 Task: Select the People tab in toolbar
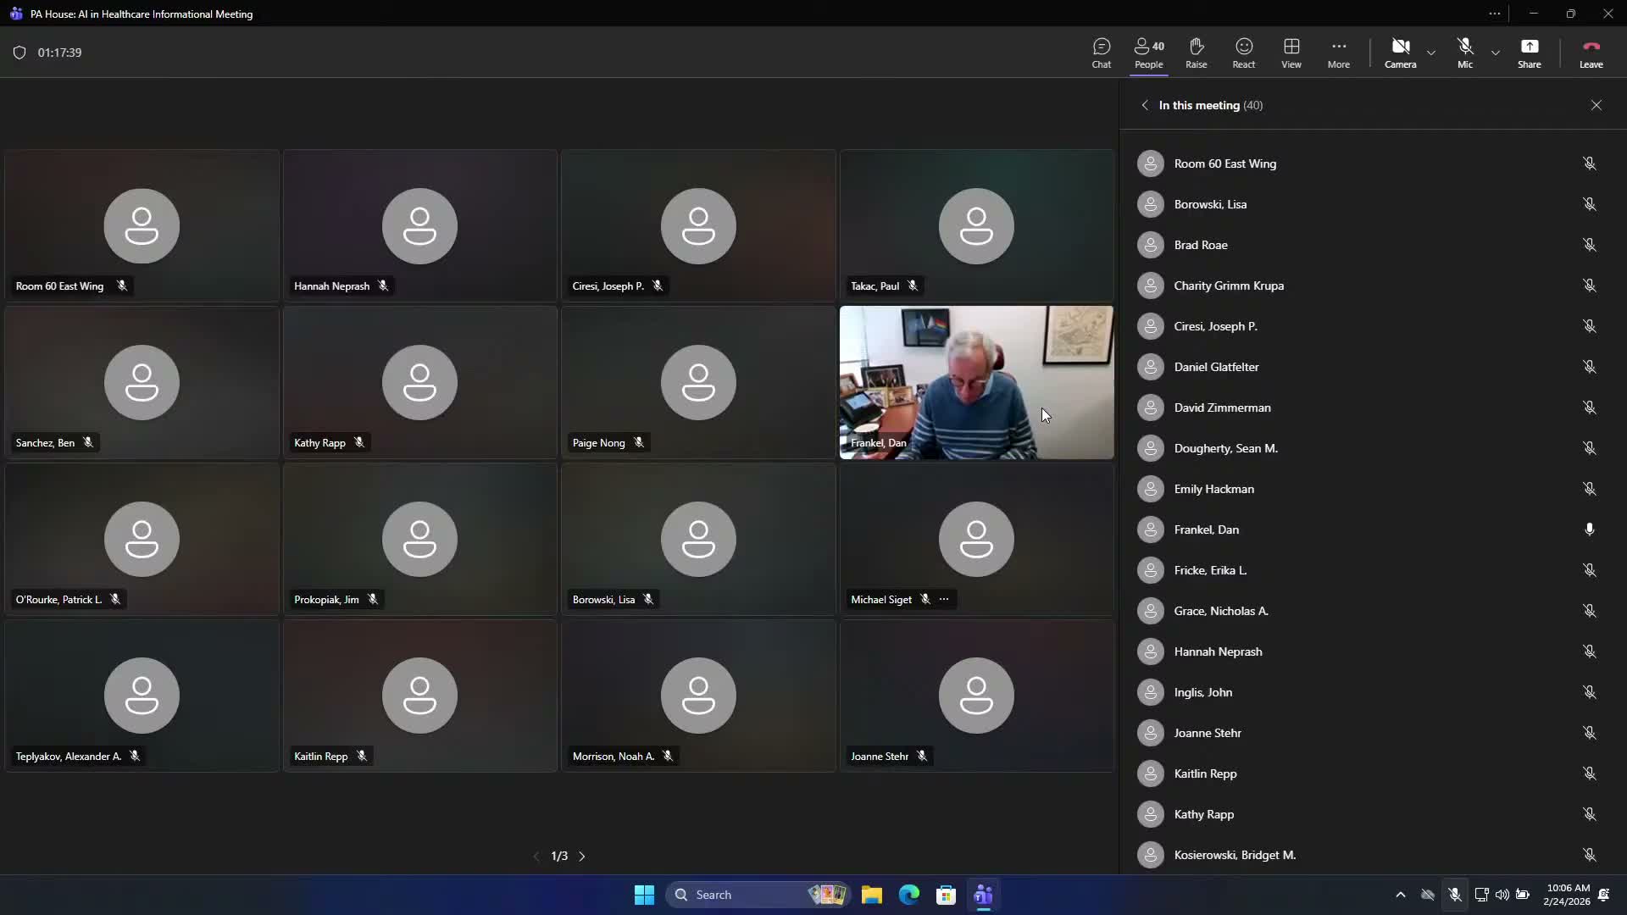[1148, 53]
